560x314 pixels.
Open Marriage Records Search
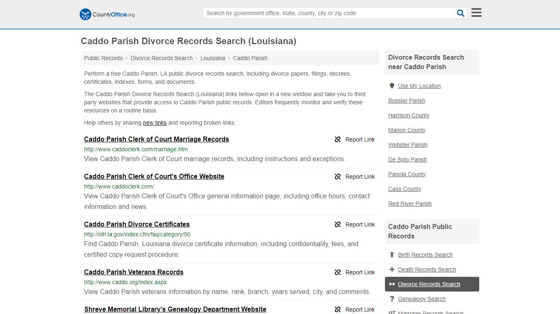pyautogui.click(x=430, y=312)
